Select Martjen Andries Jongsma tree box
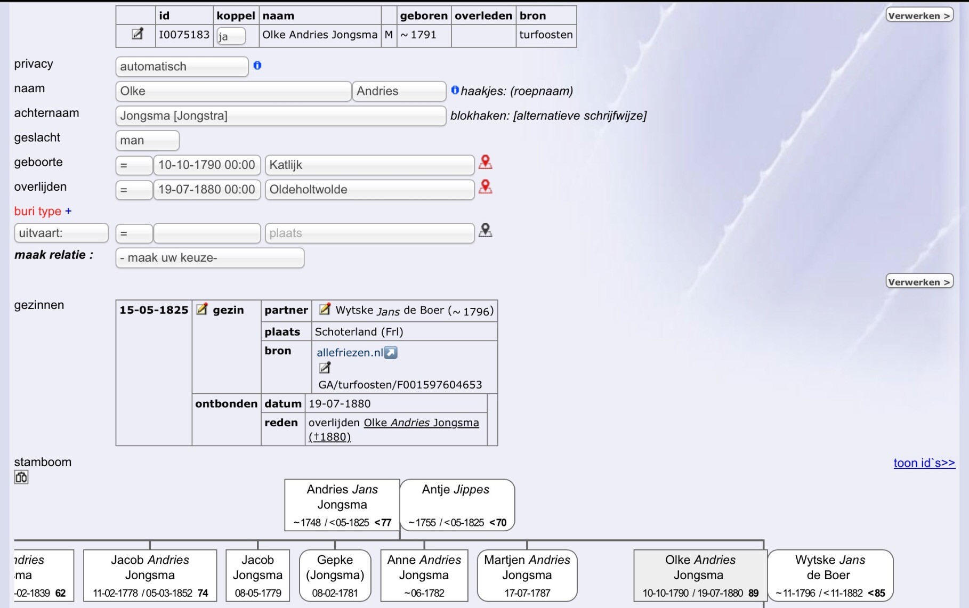 coord(527,575)
